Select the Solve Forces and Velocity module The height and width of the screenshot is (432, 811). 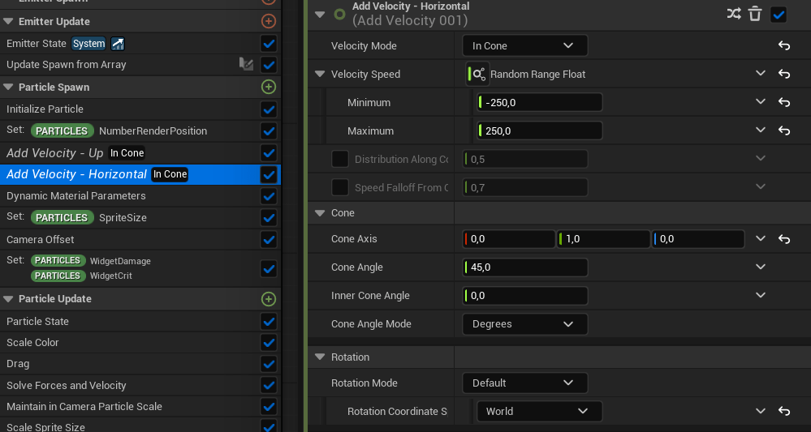[x=67, y=386]
